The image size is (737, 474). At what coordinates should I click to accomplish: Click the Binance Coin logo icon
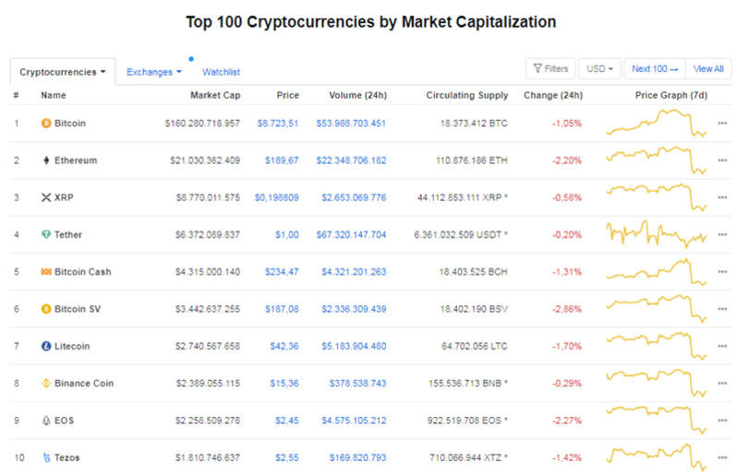[46, 383]
